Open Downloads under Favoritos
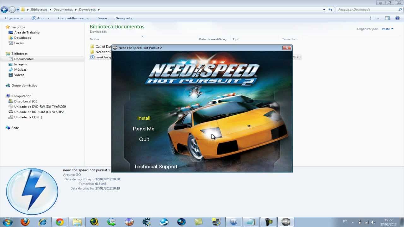This screenshot has height=227, width=404. click(x=22, y=38)
